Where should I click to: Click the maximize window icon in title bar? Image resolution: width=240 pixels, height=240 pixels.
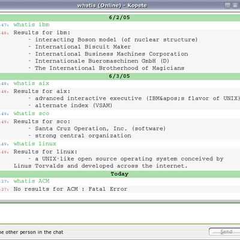click(x=235, y=5)
